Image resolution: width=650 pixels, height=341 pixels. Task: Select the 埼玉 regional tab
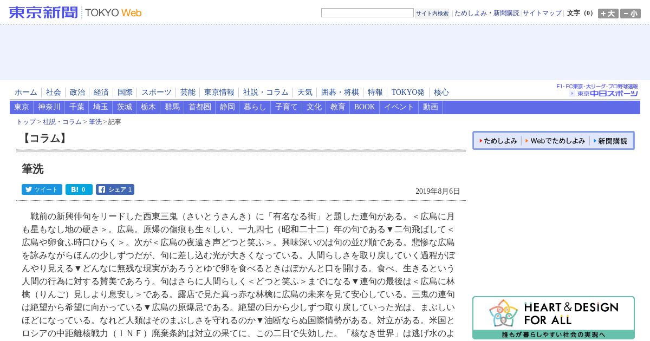pyautogui.click(x=101, y=107)
